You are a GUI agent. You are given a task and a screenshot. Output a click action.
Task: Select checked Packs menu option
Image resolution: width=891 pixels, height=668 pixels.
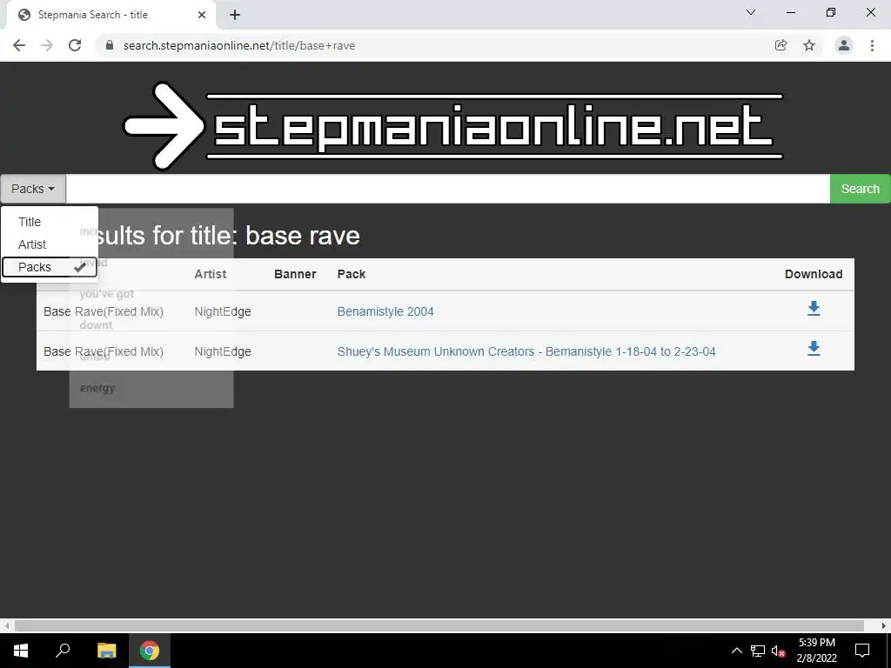coord(50,267)
